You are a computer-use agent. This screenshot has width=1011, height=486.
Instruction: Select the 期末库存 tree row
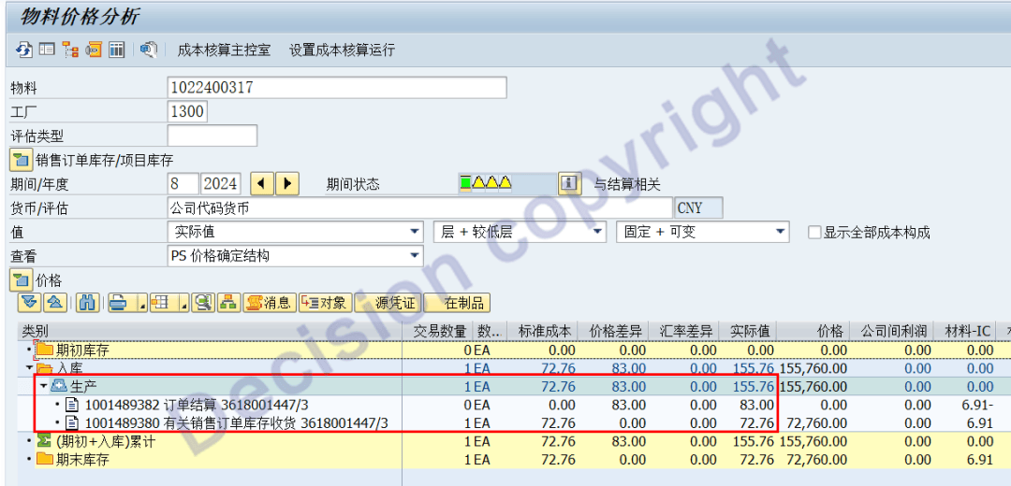(x=82, y=460)
